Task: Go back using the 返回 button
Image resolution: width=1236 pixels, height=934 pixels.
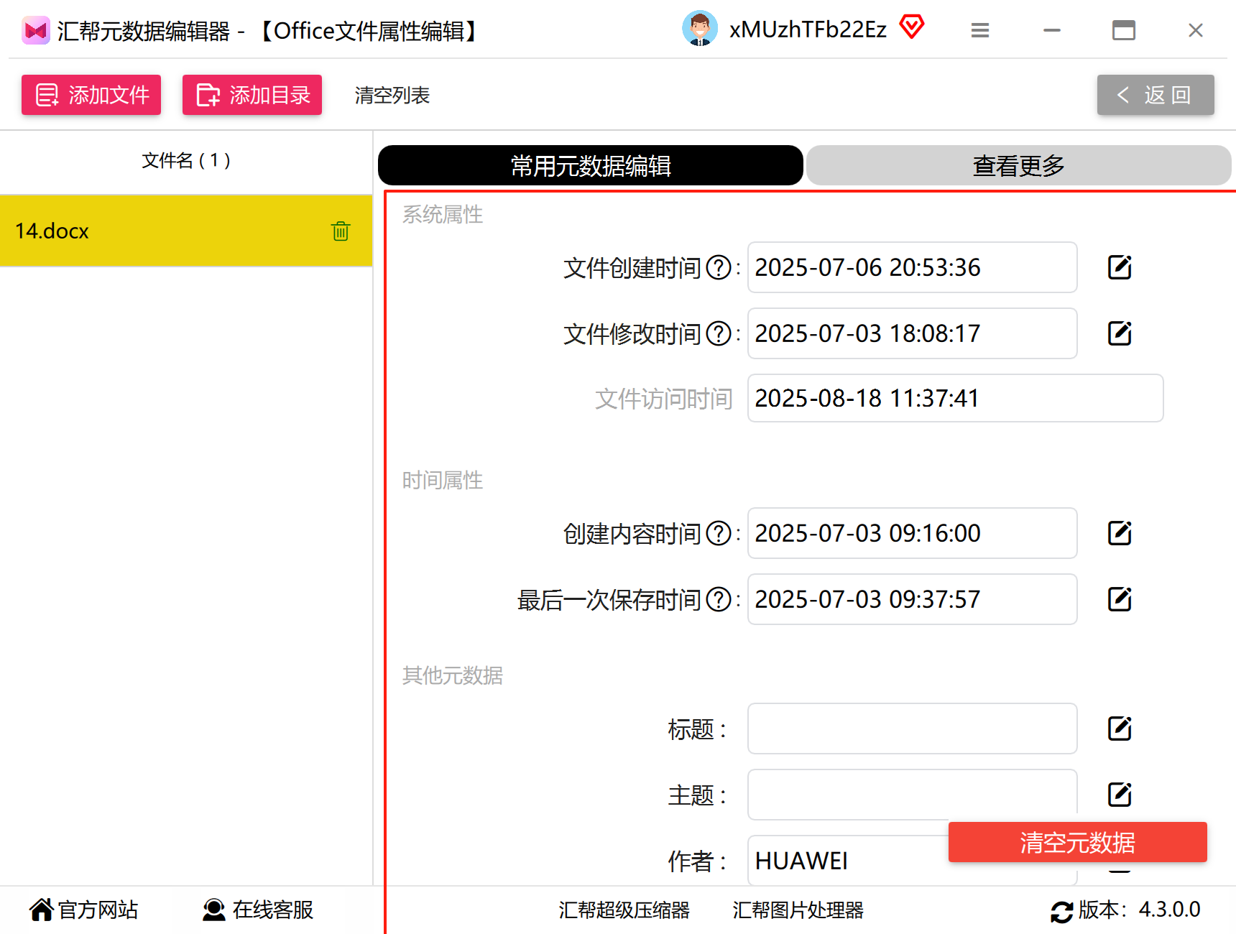Action: (x=1156, y=95)
